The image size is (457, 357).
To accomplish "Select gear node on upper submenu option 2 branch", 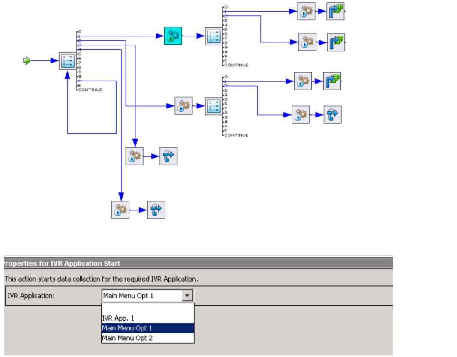I will 307,42.
